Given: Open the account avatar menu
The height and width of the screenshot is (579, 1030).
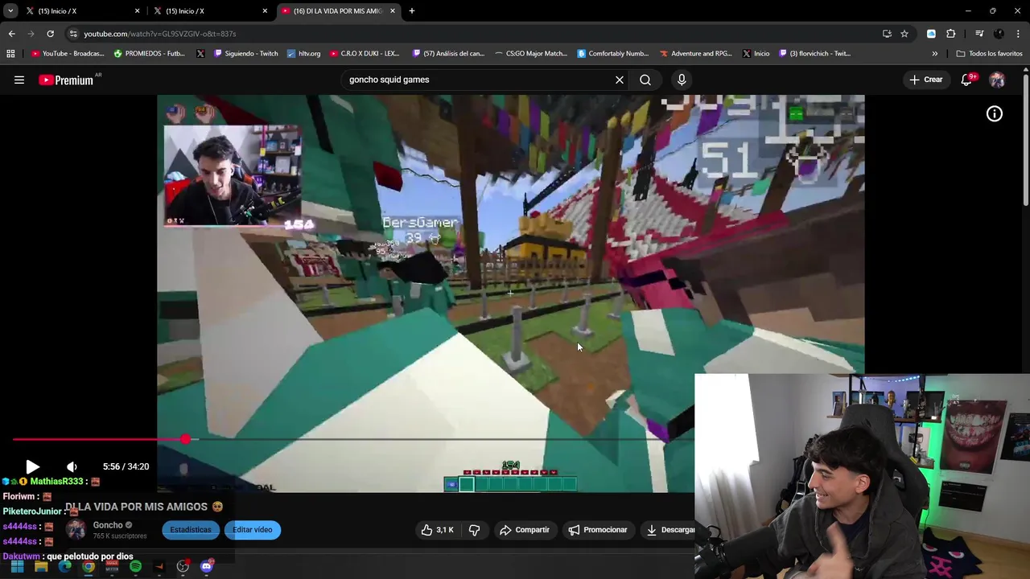Looking at the screenshot, I should point(997,80).
